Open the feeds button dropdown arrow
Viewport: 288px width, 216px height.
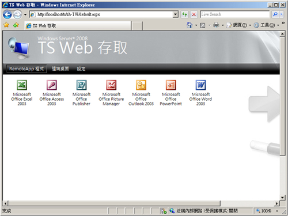pyautogui.click(x=210, y=25)
